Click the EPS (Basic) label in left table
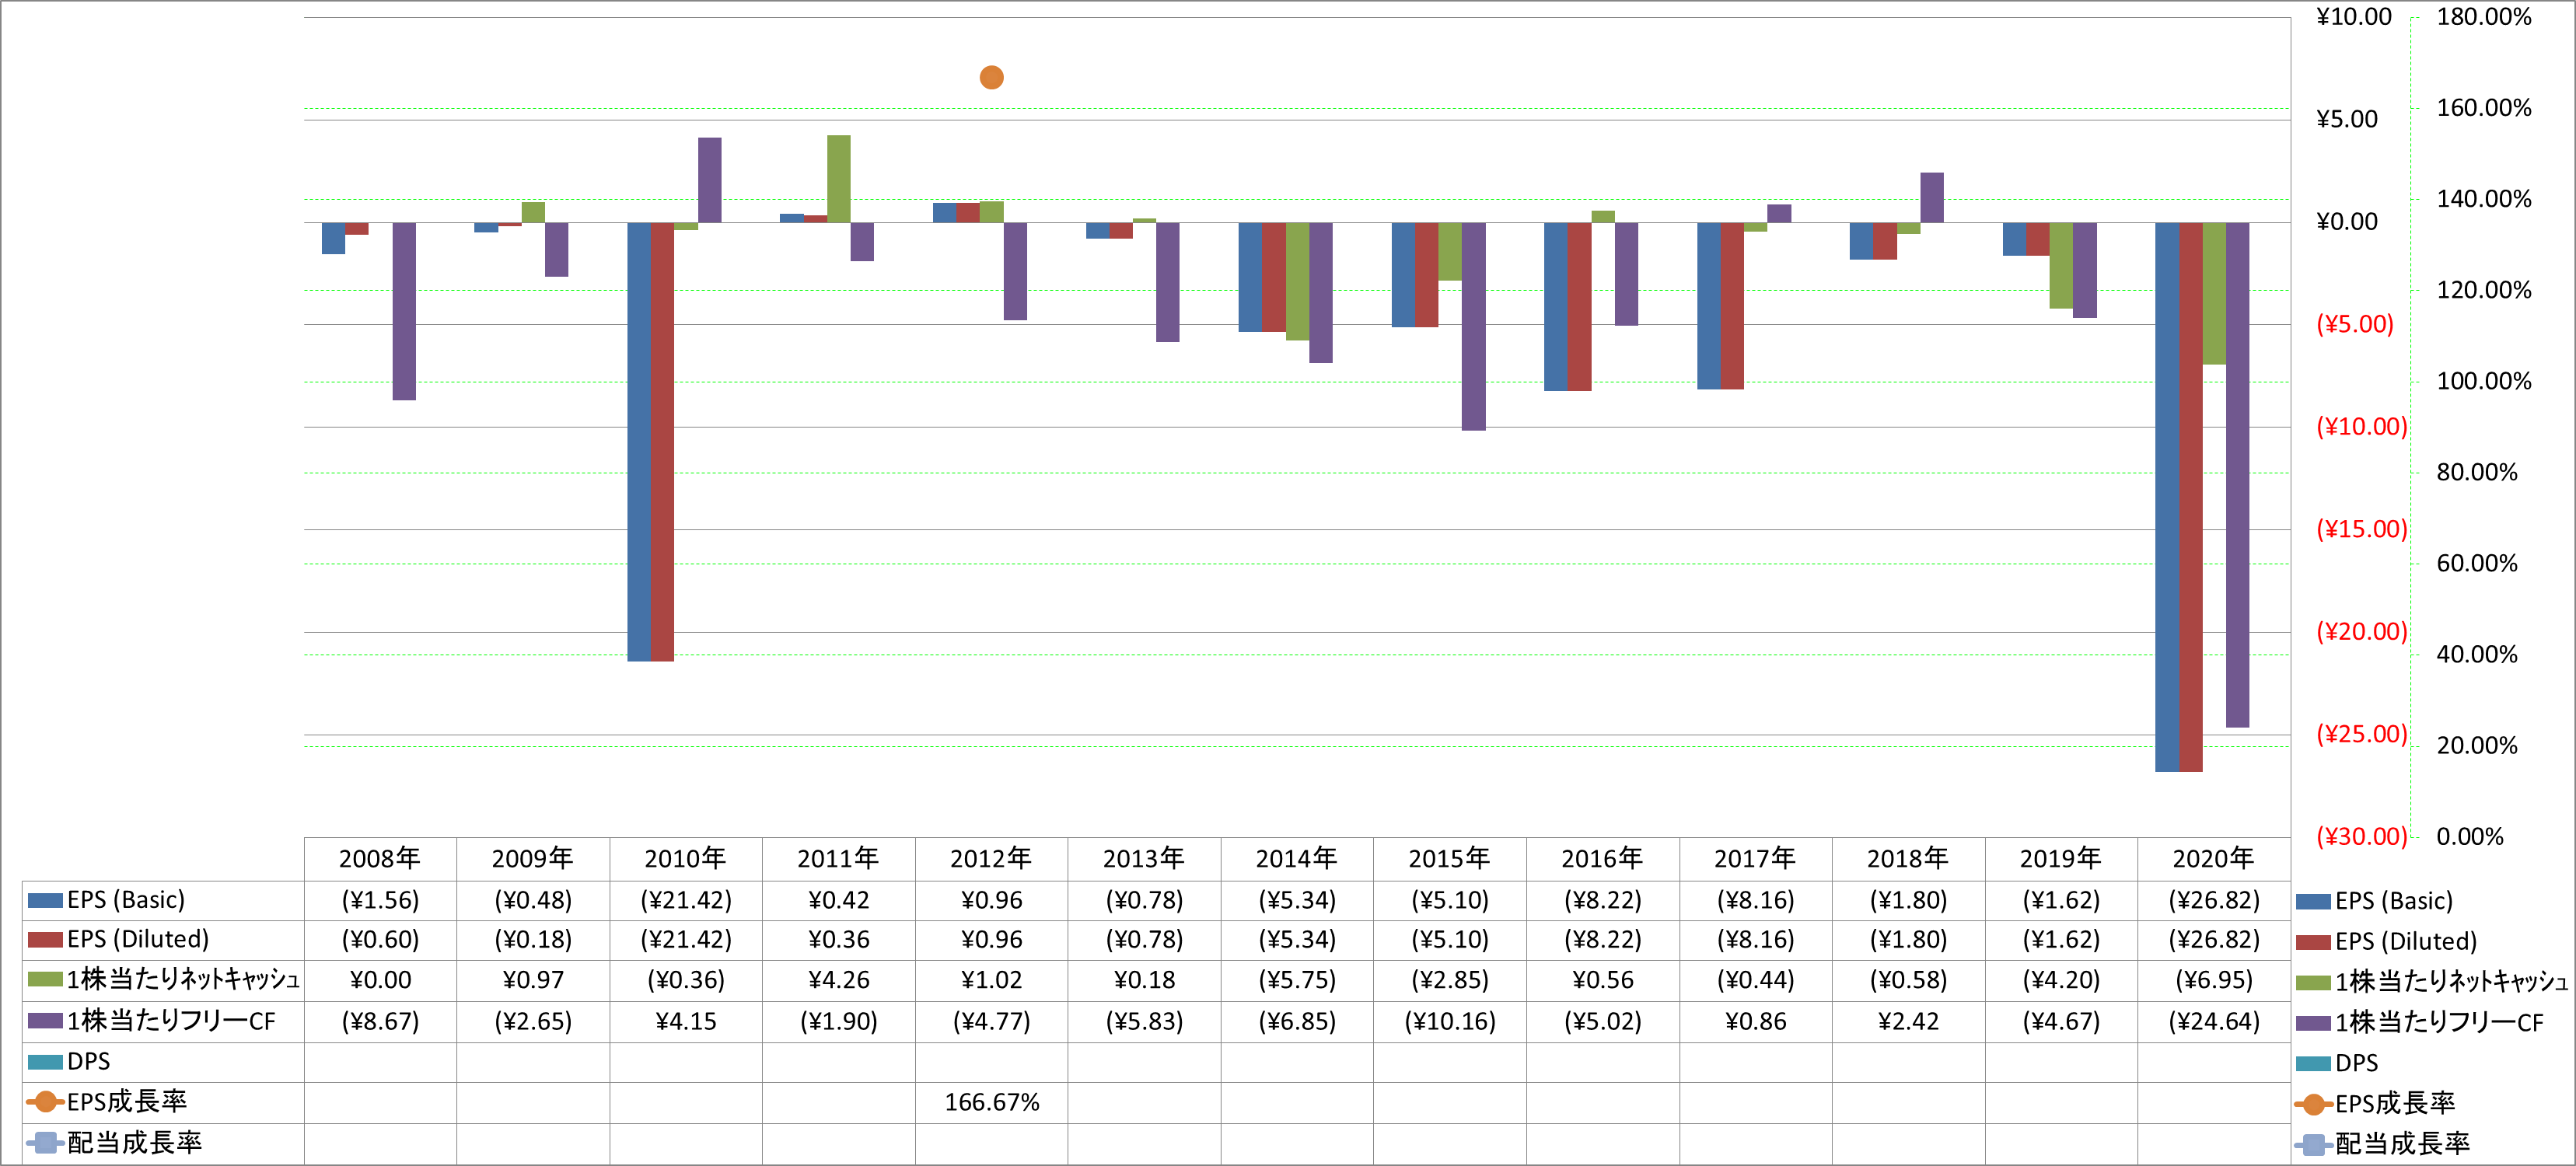 [x=126, y=900]
